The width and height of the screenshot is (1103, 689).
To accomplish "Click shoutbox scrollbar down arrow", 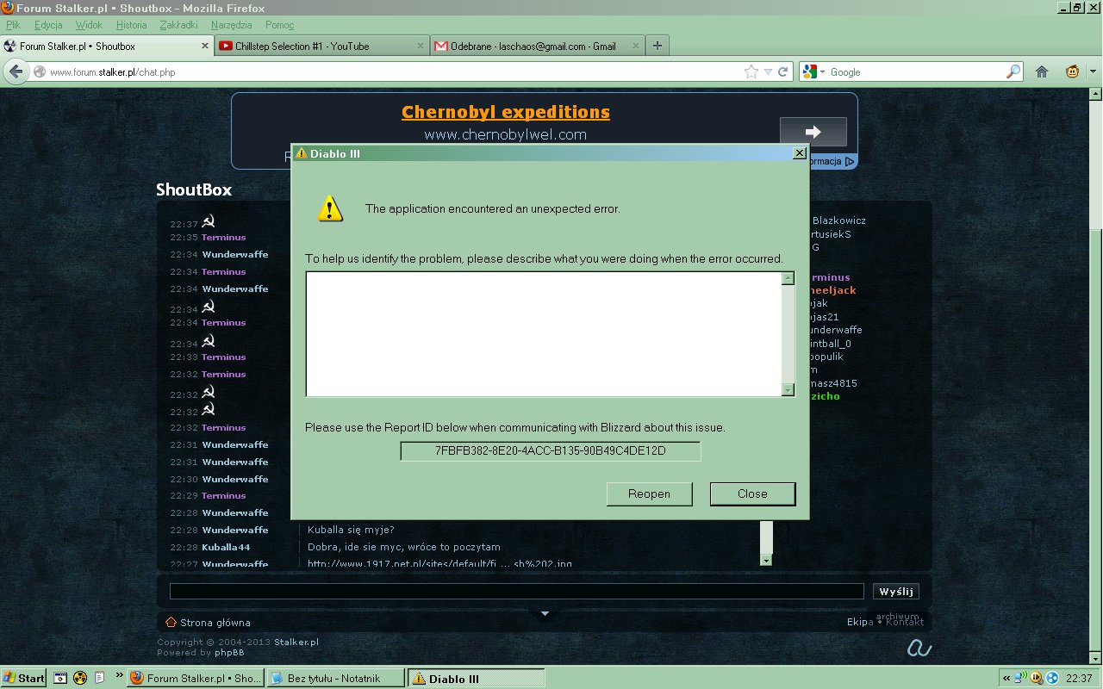I will [x=766, y=560].
